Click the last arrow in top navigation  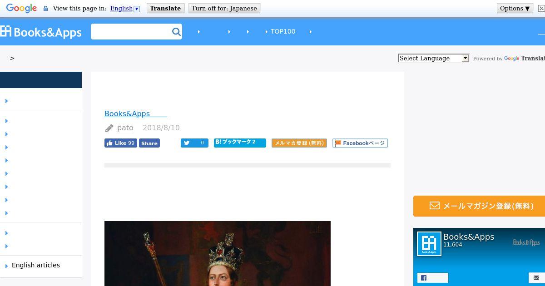(x=310, y=32)
